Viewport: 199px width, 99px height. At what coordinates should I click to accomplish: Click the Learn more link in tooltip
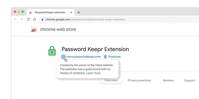pyautogui.click(x=93, y=73)
